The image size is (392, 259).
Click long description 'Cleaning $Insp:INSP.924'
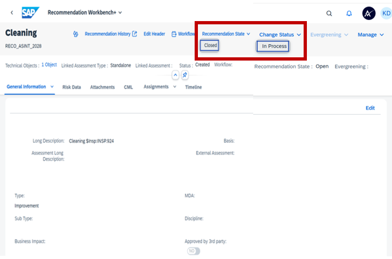91,141
